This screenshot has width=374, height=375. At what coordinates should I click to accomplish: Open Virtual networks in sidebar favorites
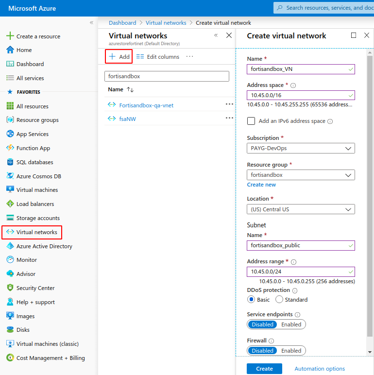click(32, 232)
